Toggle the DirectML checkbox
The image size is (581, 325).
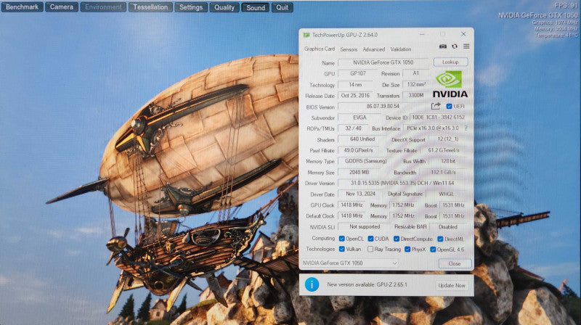[x=440, y=239]
